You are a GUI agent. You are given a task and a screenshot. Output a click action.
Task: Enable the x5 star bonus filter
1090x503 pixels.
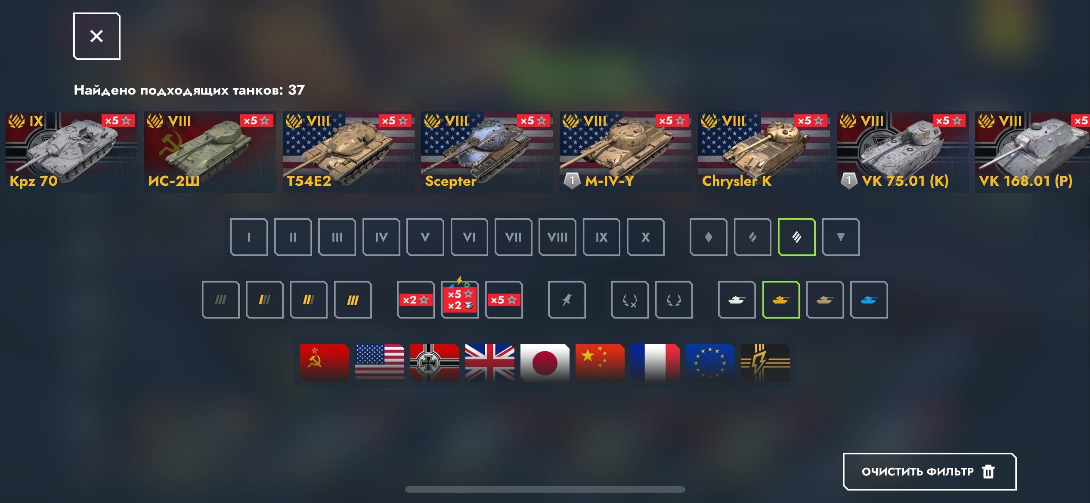pos(504,300)
